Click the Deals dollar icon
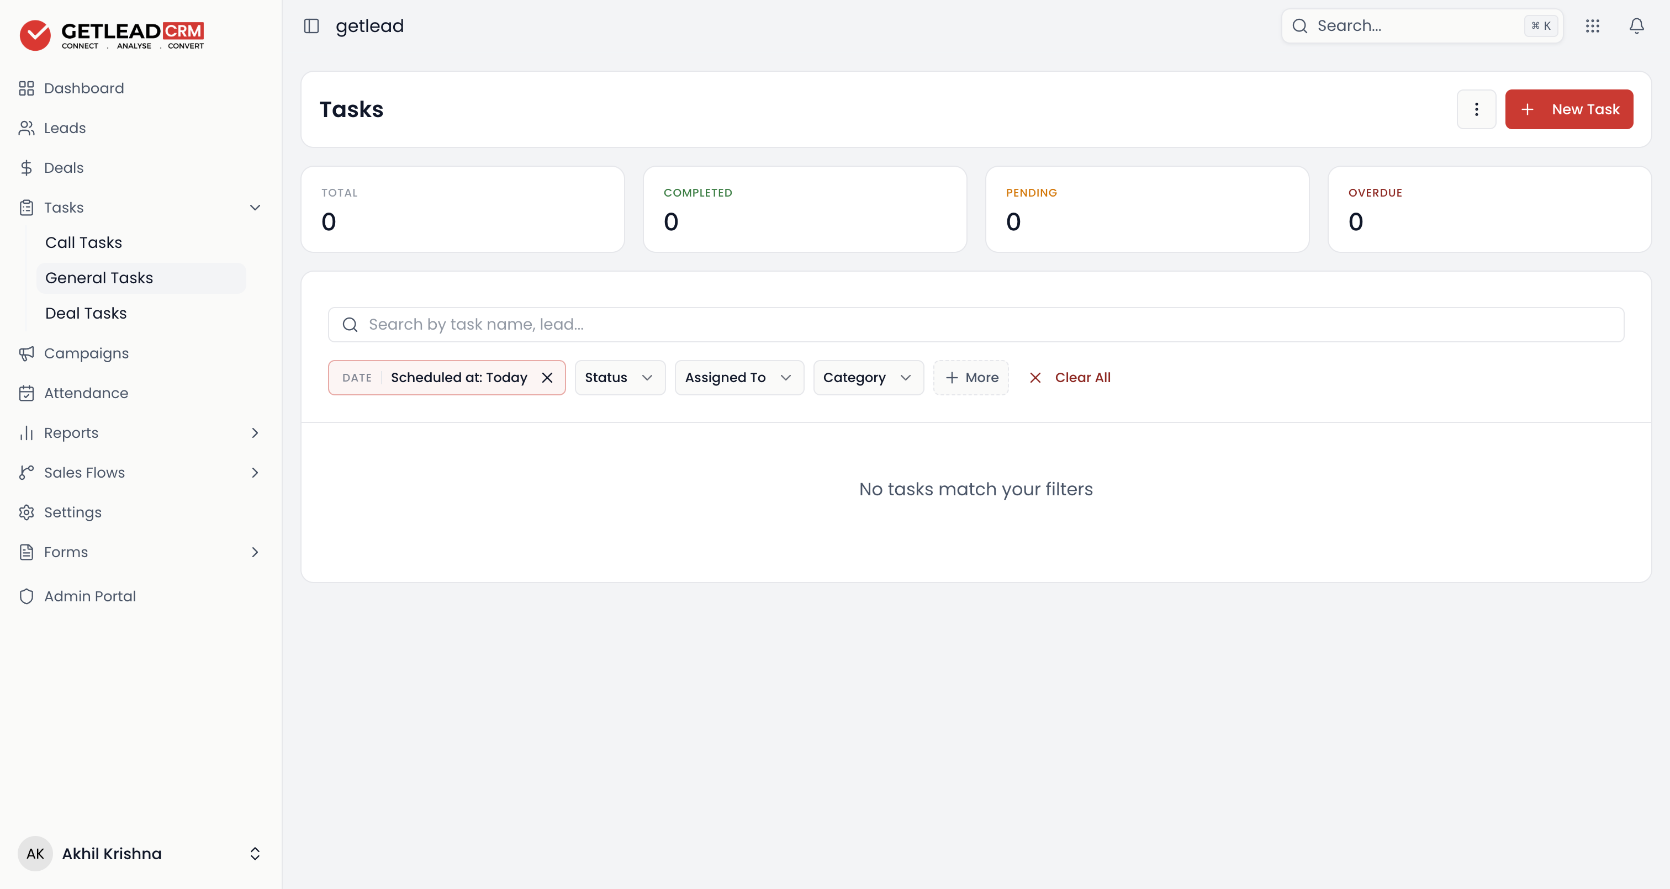 26,168
